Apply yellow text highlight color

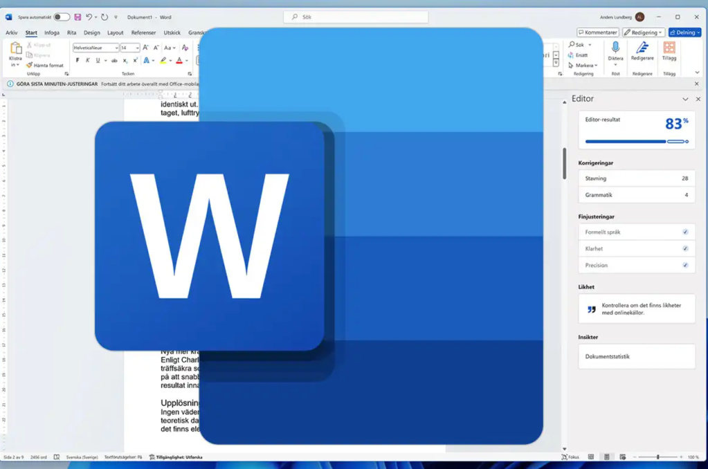pos(163,60)
